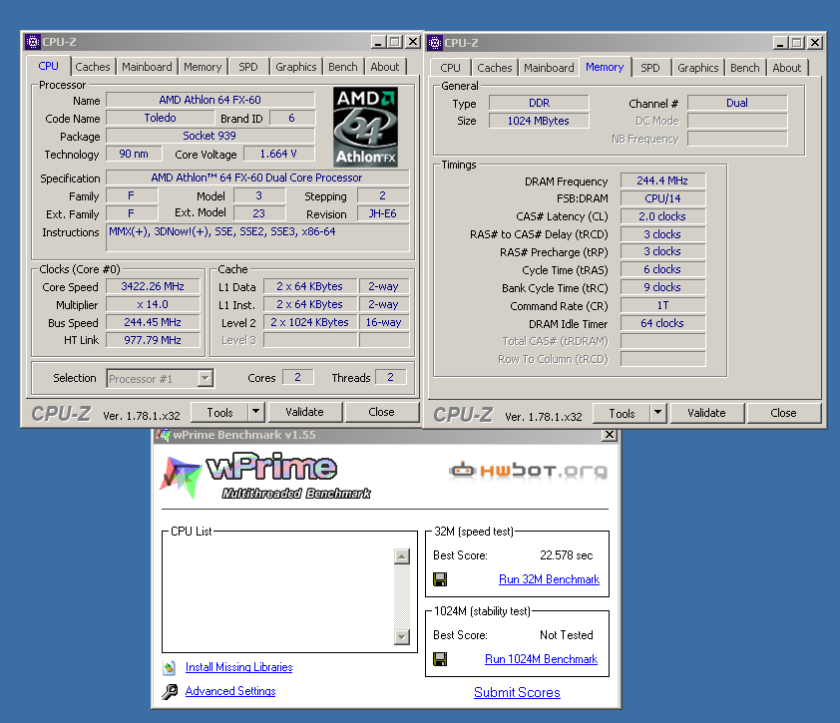Select the CPU tab in left CPU-Z window
The image size is (840, 723).
point(48,66)
